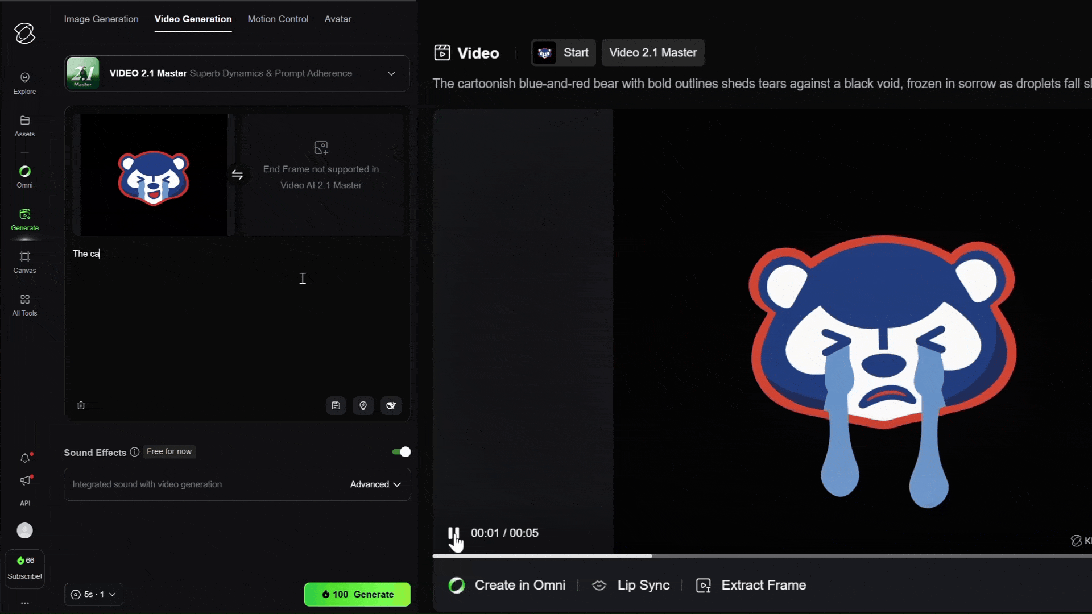Image resolution: width=1092 pixels, height=614 pixels.
Task: Expand the VIDEO 2.1 Master model selector
Action: click(391, 73)
